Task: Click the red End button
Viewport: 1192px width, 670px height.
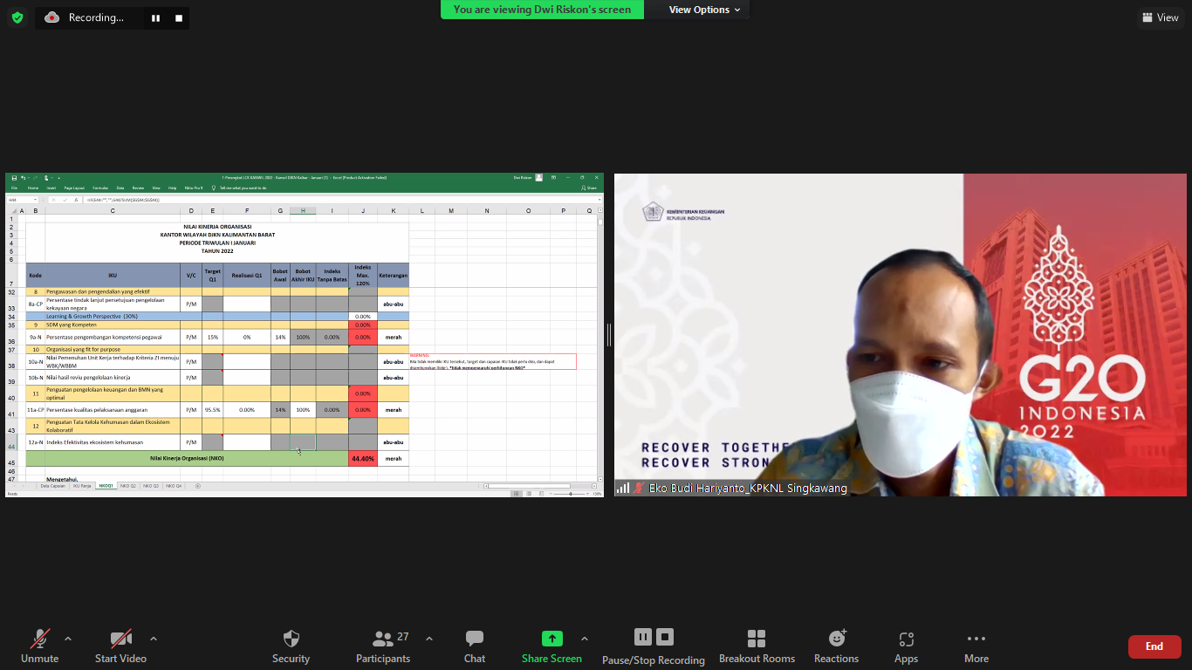Action: [1154, 646]
